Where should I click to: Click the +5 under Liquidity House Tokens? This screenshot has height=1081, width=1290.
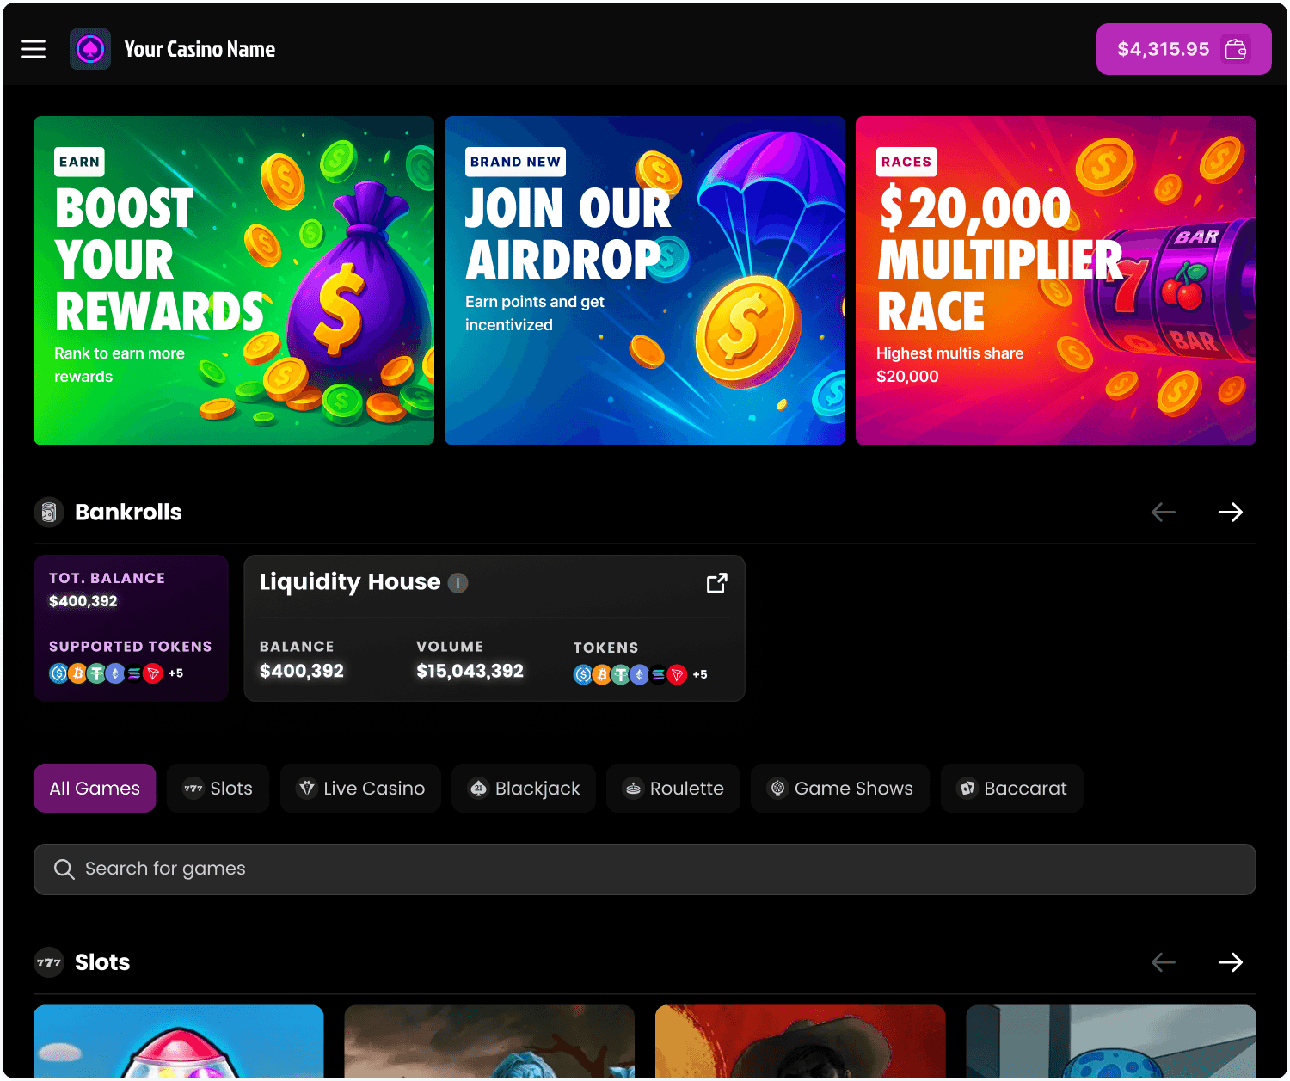coord(700,674)
